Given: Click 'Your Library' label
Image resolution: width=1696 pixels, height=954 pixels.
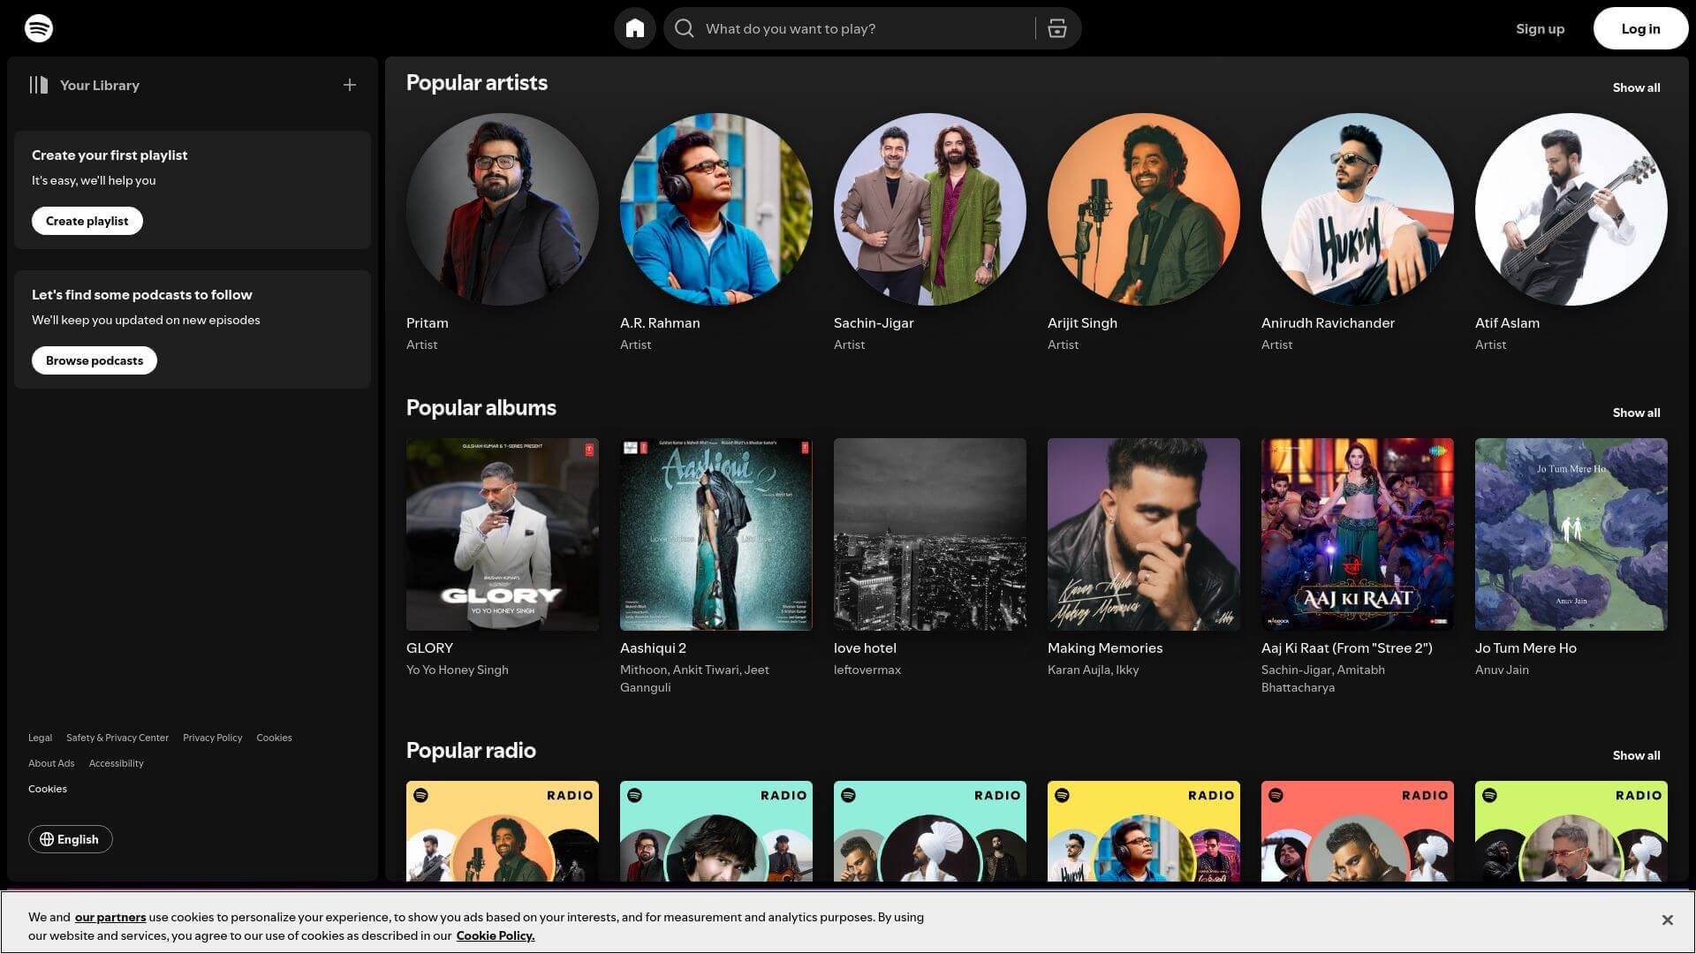Looking at the screenshot, I should point(100,85).
